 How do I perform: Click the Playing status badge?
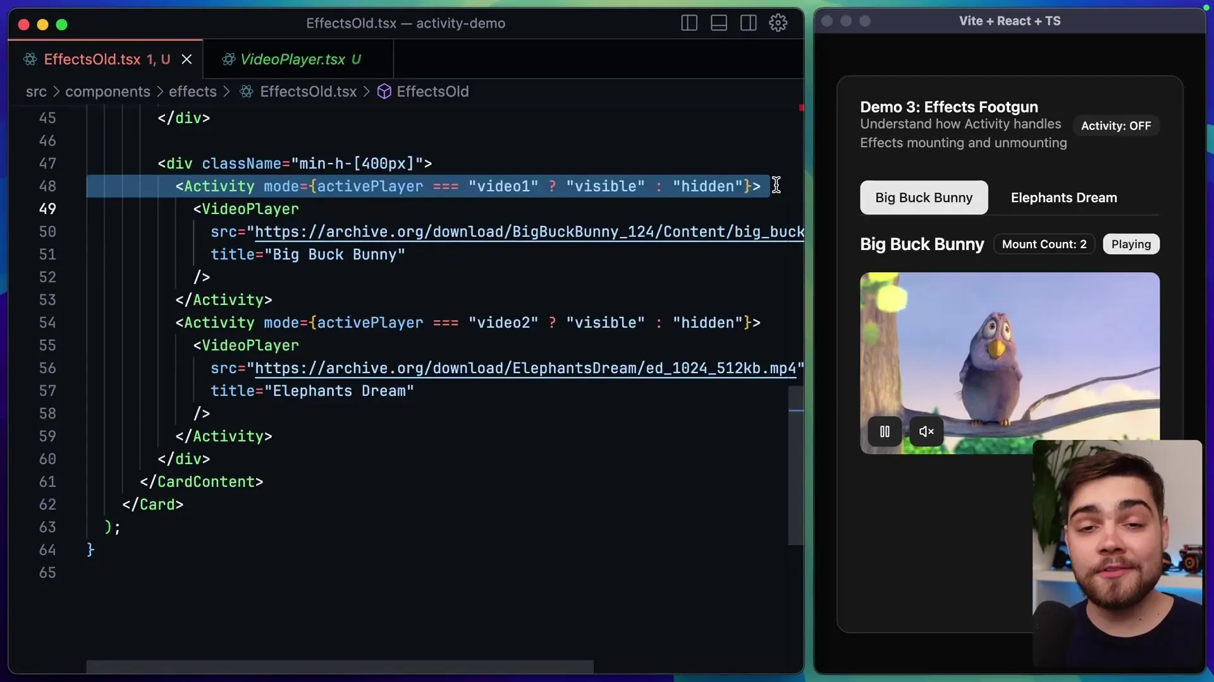(x=1131, y=244)
